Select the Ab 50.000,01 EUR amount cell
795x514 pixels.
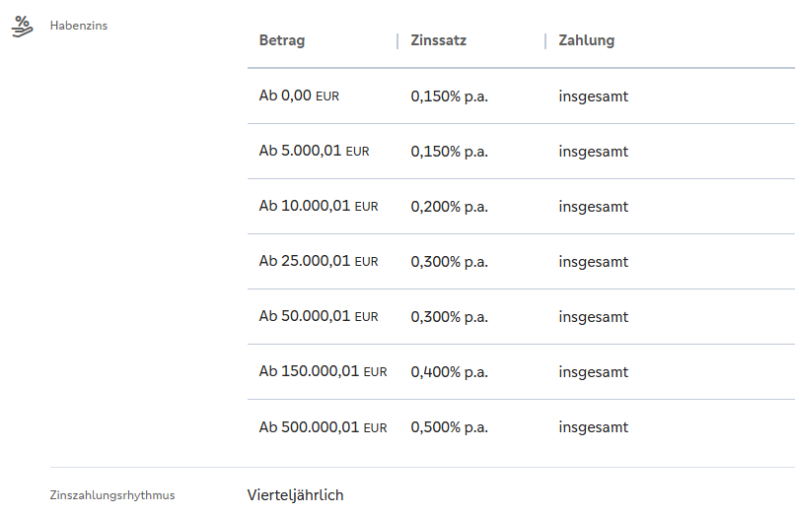pyautogui.click(x=319, y=317)
